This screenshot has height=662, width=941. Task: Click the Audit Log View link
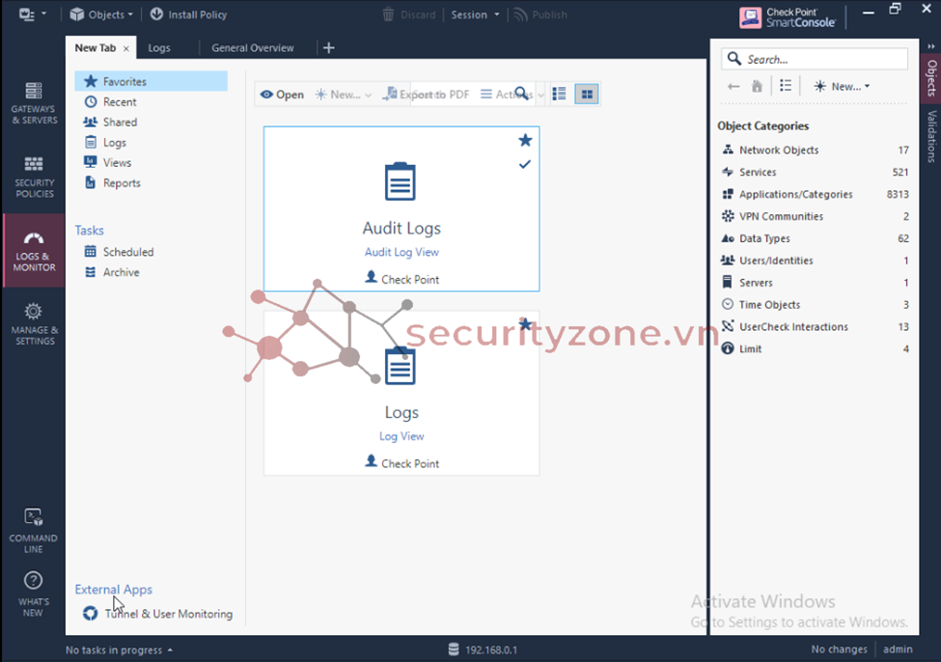click(401, 252)
